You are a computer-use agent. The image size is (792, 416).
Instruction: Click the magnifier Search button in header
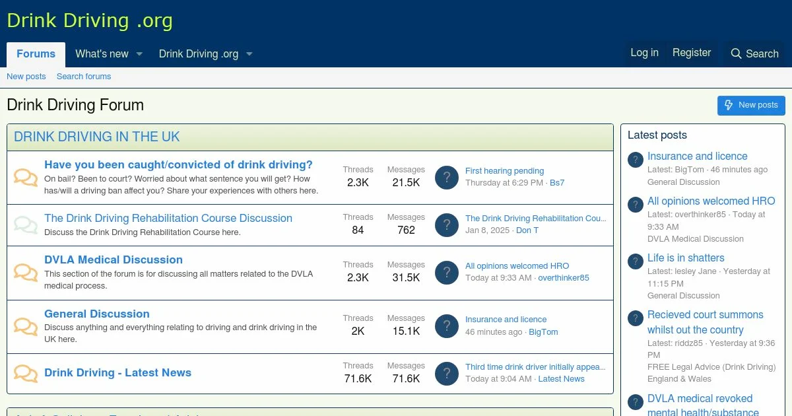coord(754,54)
